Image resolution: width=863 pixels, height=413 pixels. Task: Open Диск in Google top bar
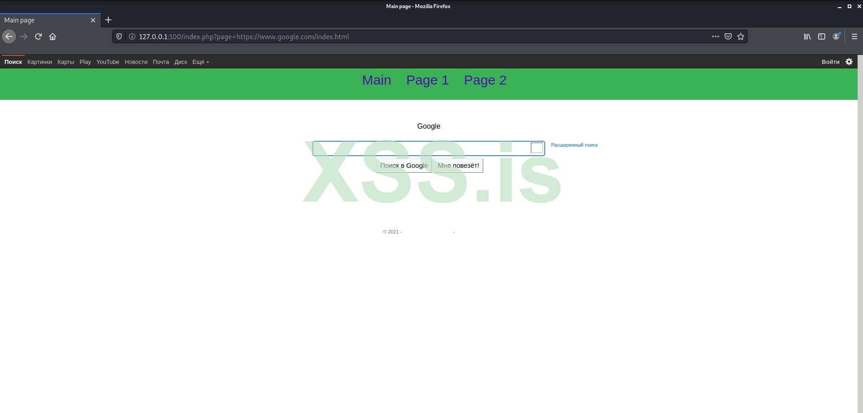point(181,62)
